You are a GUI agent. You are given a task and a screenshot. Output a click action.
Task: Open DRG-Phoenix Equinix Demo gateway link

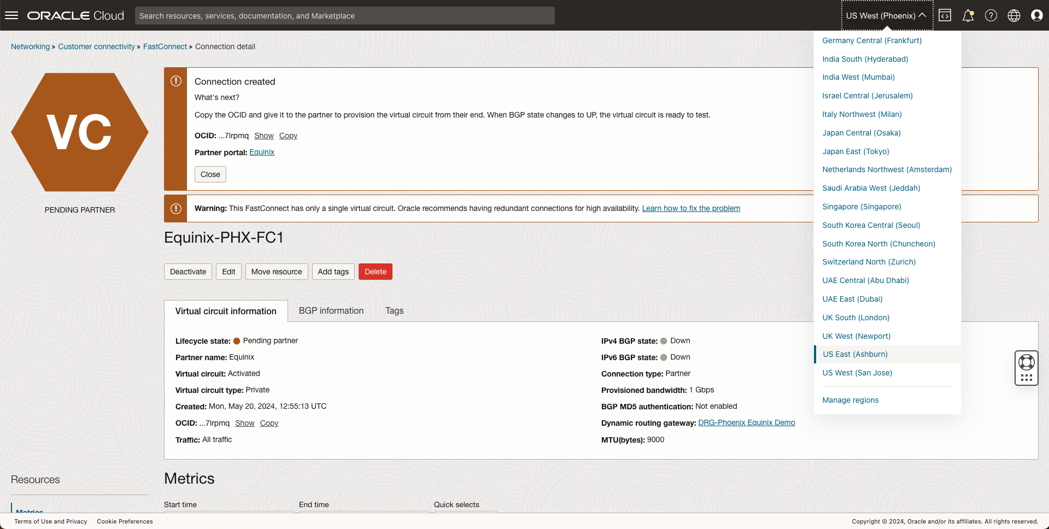click(746, 422)
